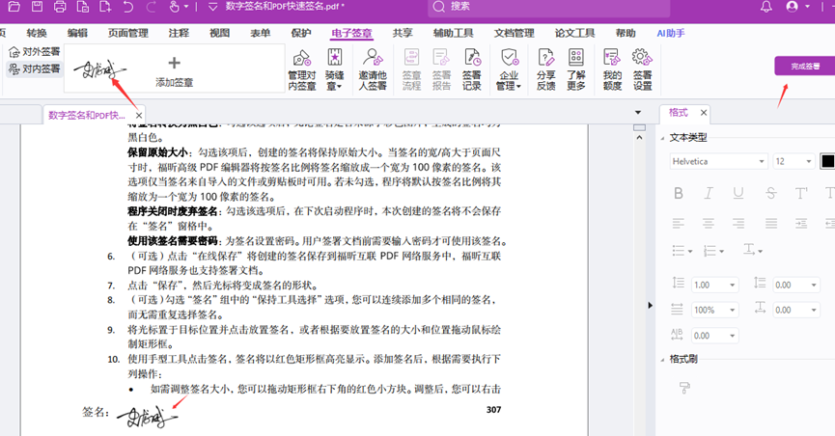Click the black text color swatch
The width and height of the screenshot is (835, 436).
827,162
